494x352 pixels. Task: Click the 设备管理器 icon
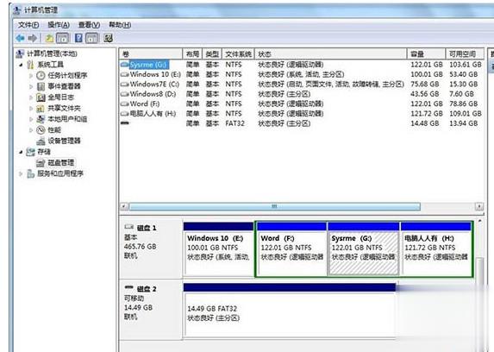tap(41, 141)
